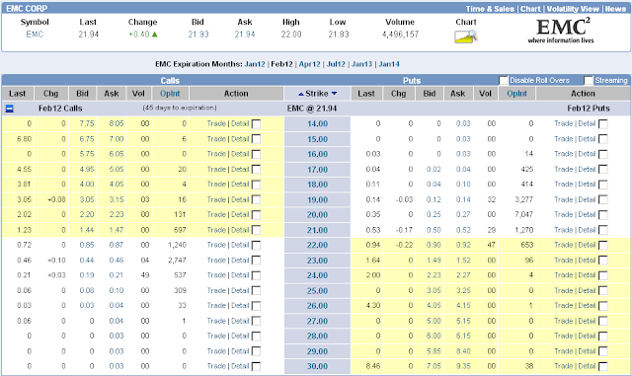Click call bid 7.75 at 14.00 strike

pyautogui.click(x=87, y=123)
